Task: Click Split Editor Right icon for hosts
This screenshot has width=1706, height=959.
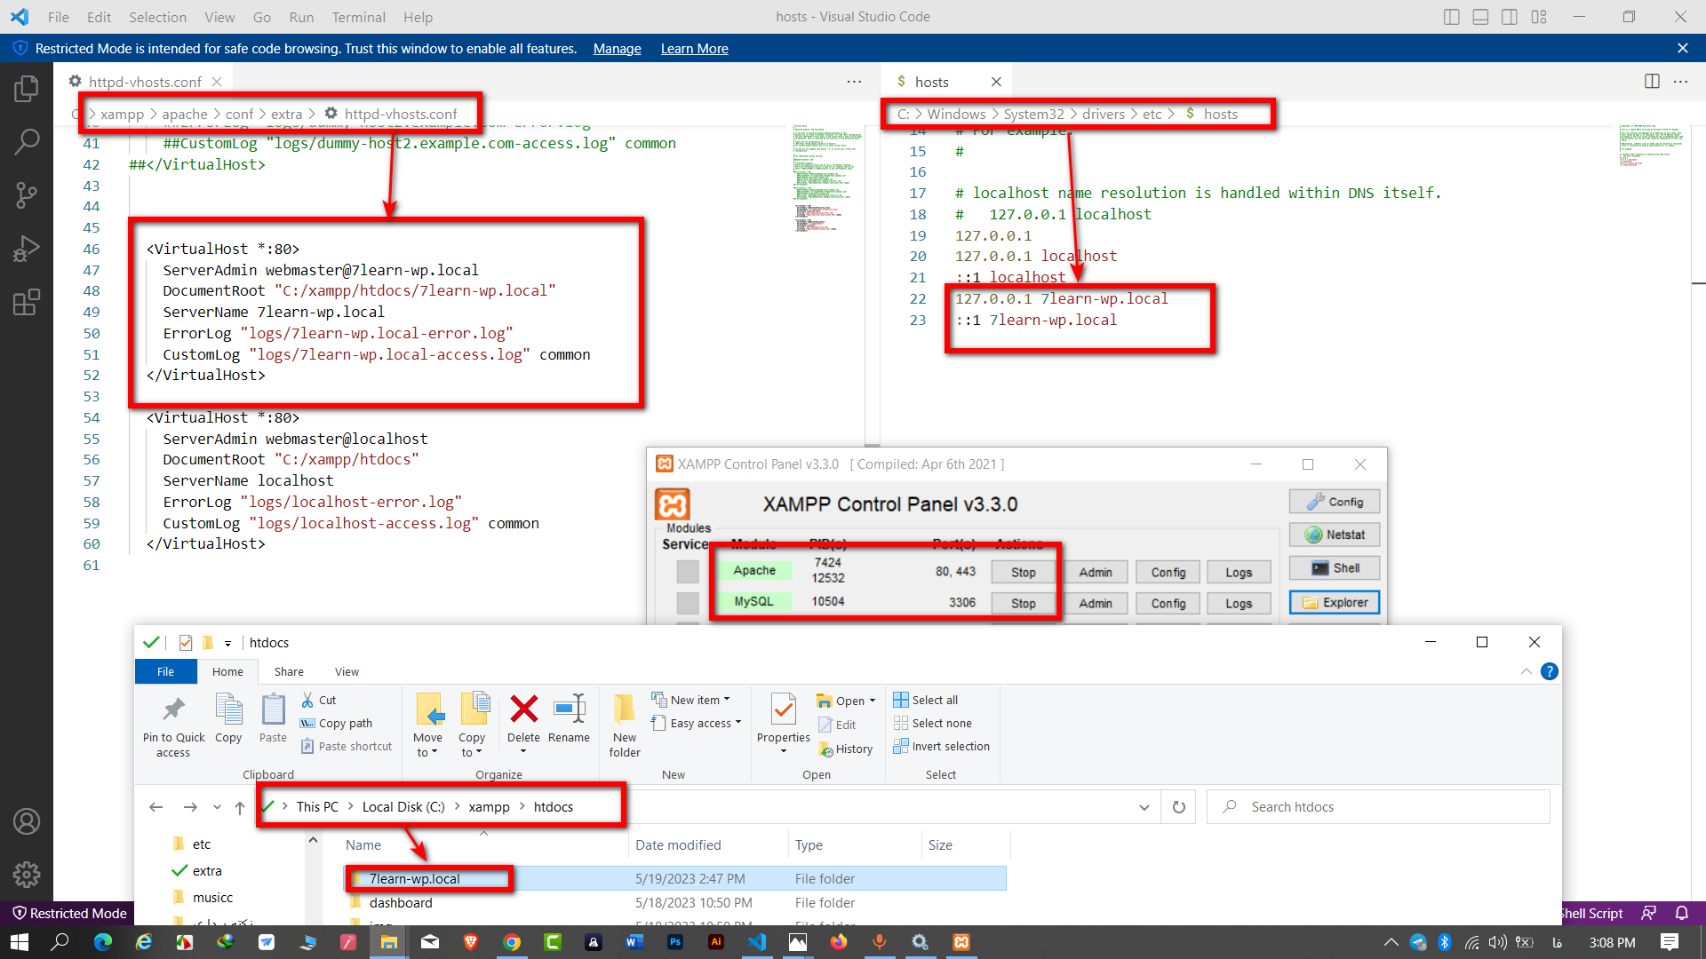Action: click(x=1652, y=82)
